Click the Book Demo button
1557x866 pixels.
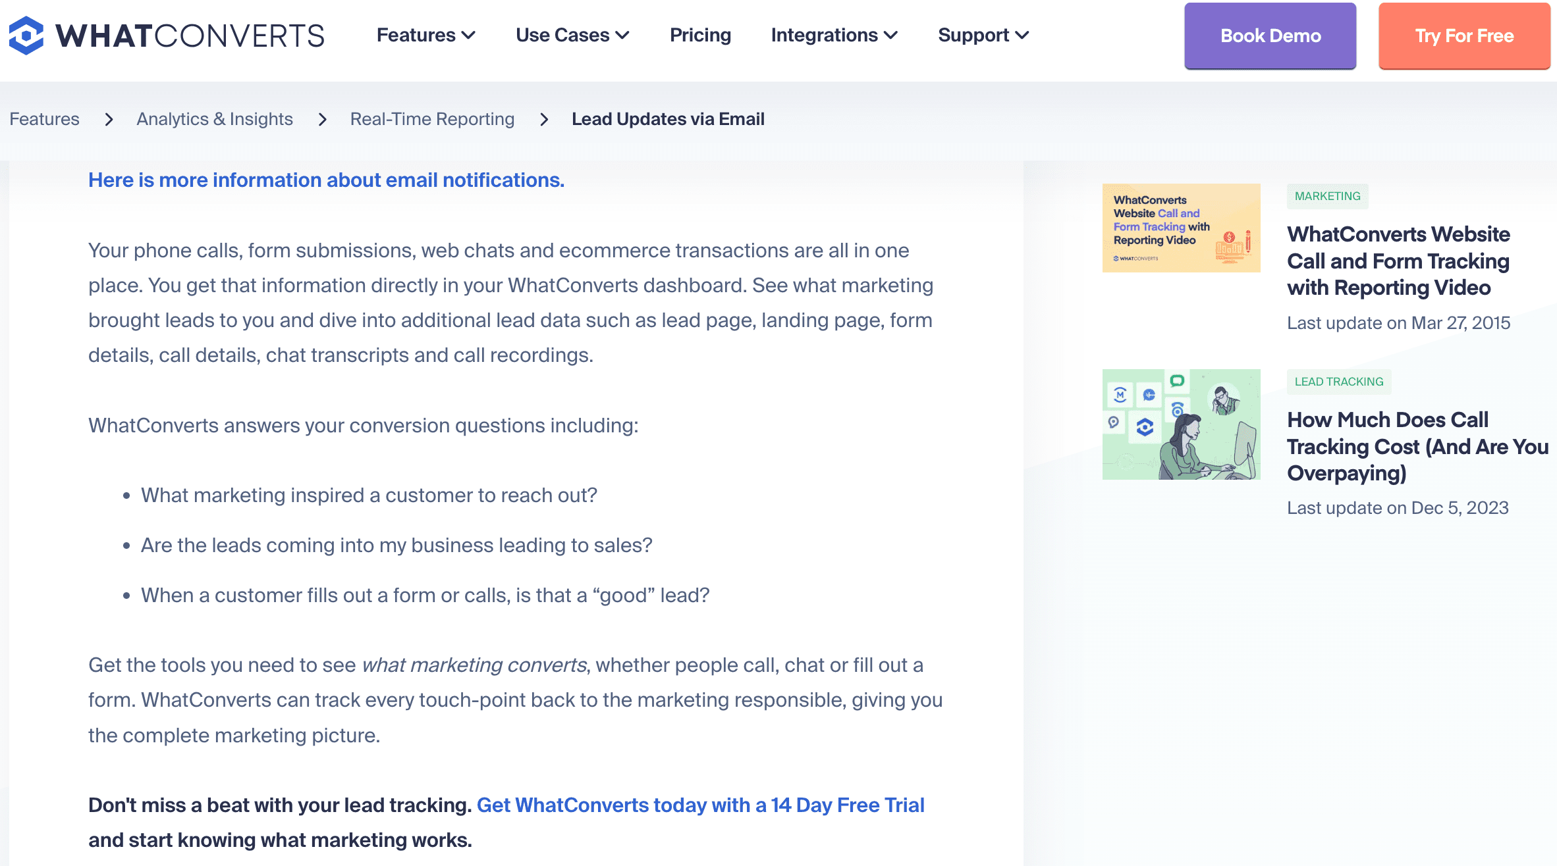click(x=1270, y=36)
